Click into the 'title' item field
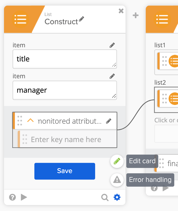The height and width of the screenshot is (211, 178). click(64, 59)
